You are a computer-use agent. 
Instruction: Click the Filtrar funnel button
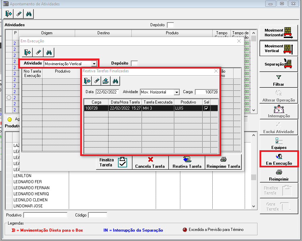click(278, 80)
